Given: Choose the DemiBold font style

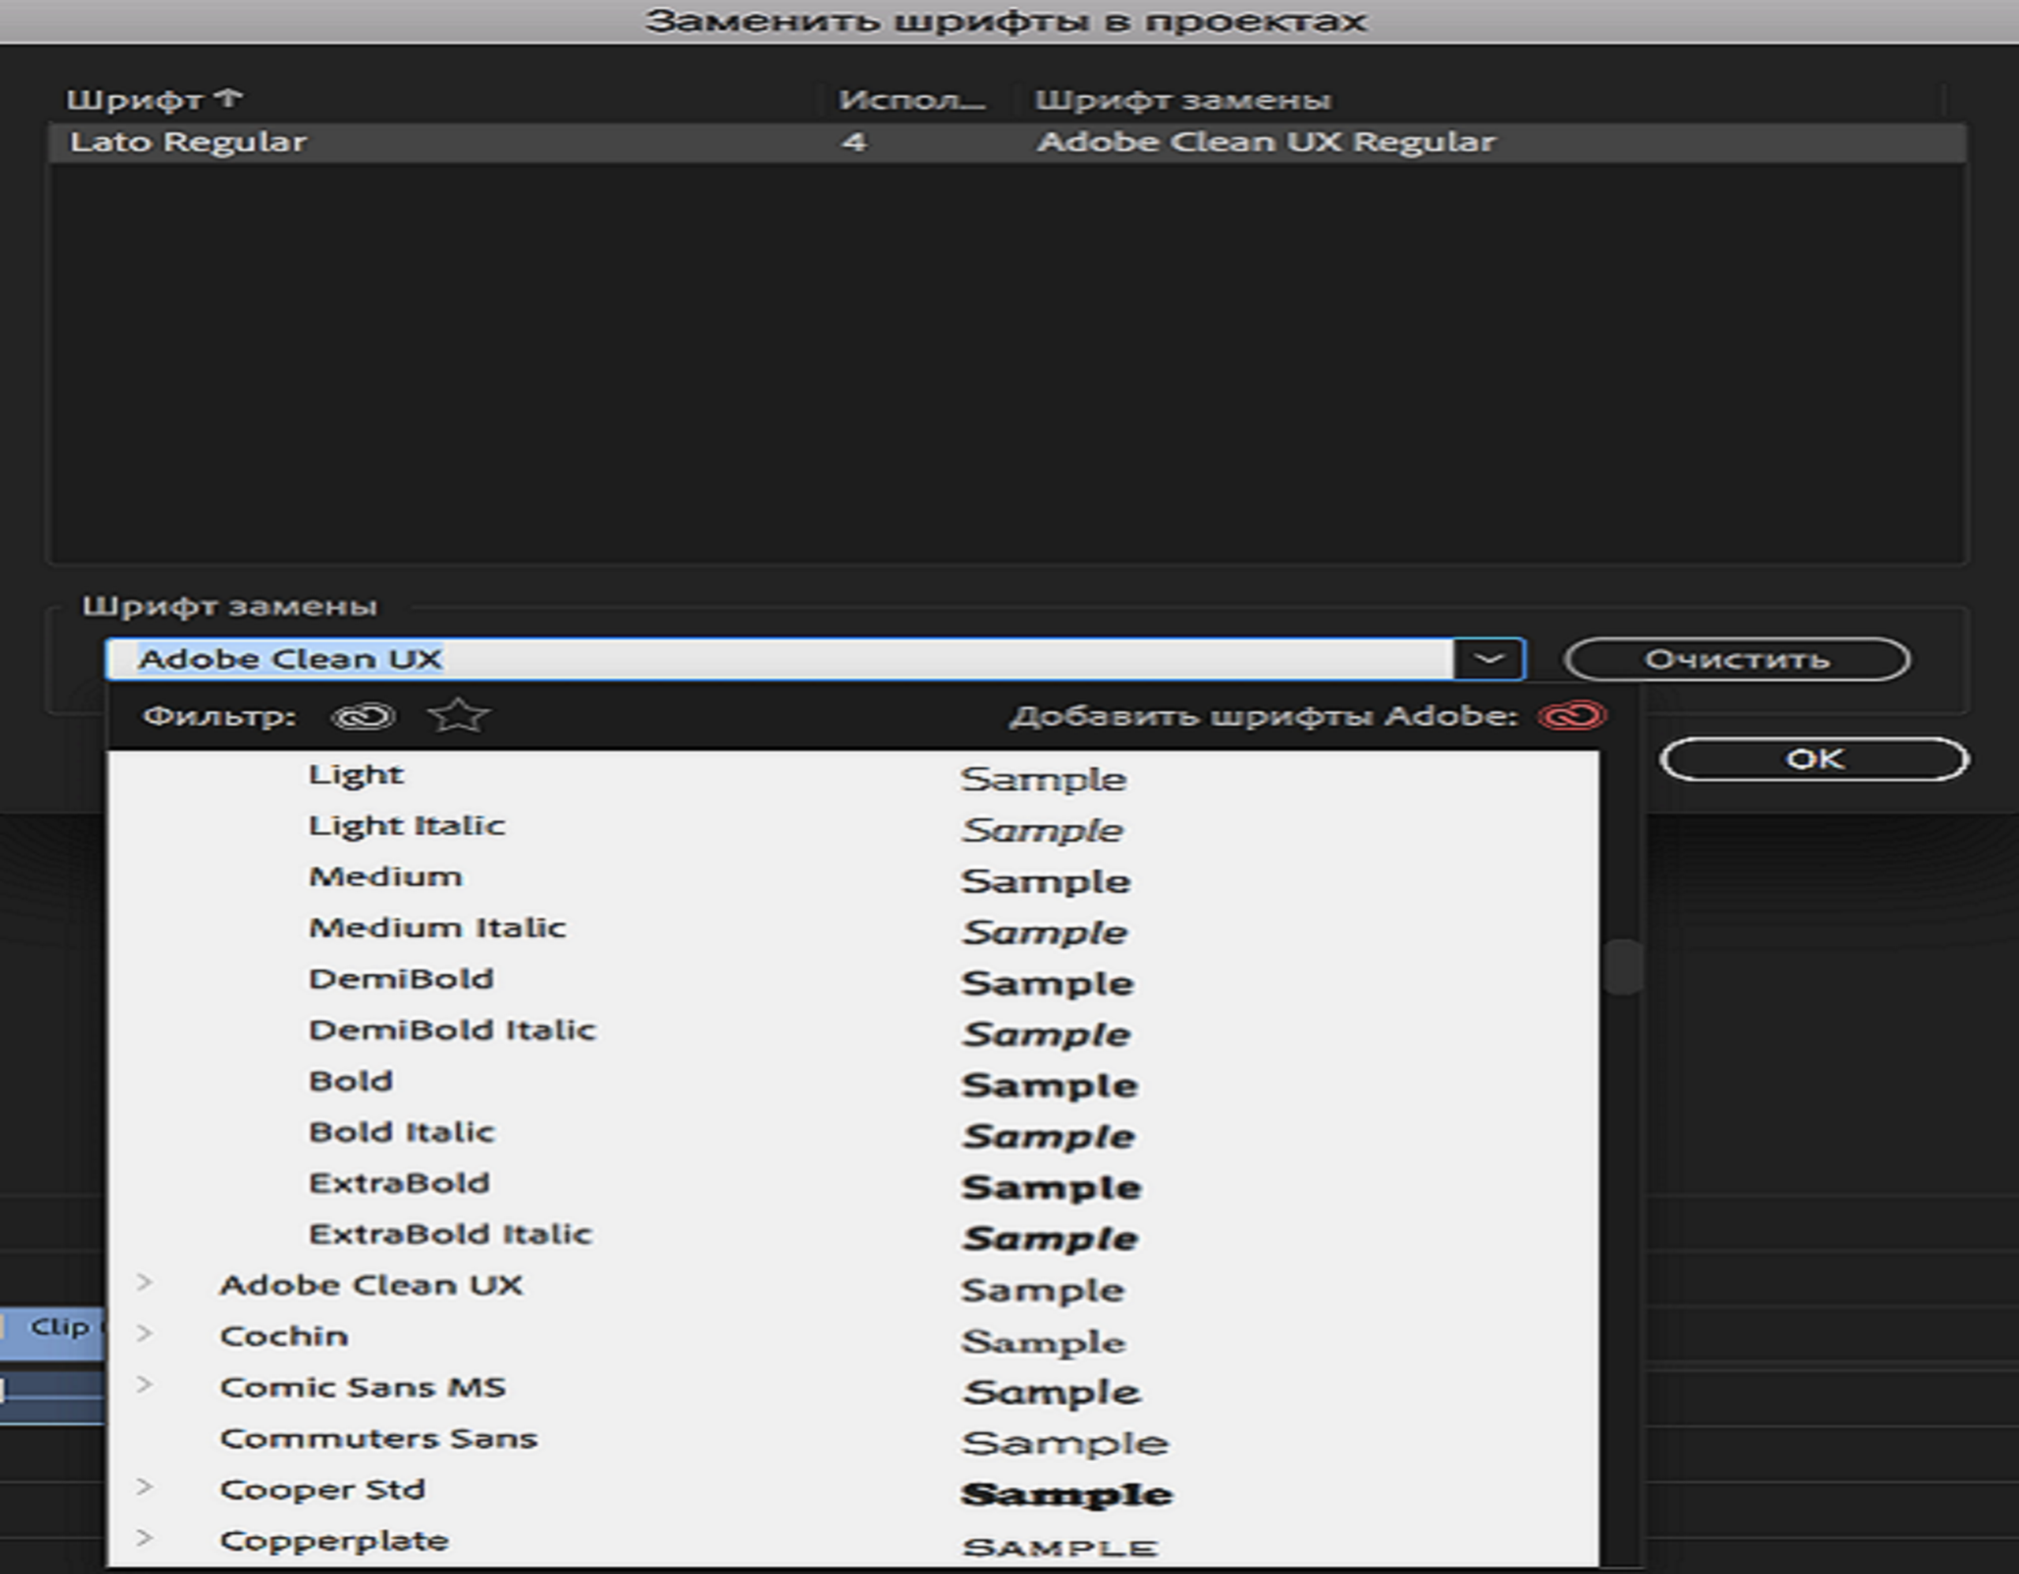Looking at the screenshot, I should point(401,979).
